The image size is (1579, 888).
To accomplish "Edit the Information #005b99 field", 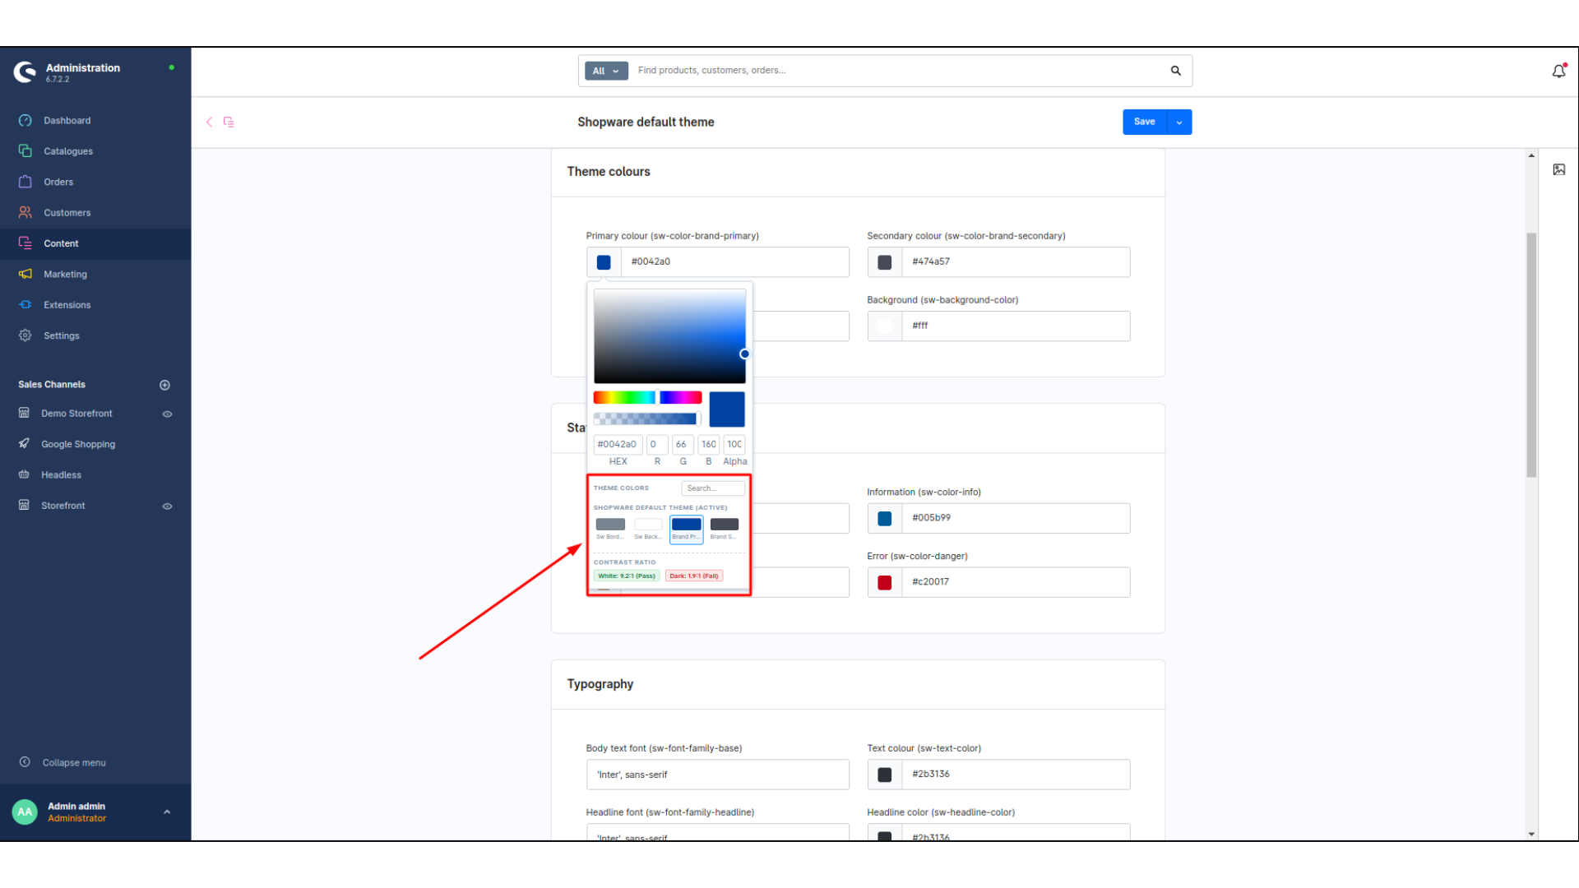I will pyautogui.click(x=1016, y=519).
